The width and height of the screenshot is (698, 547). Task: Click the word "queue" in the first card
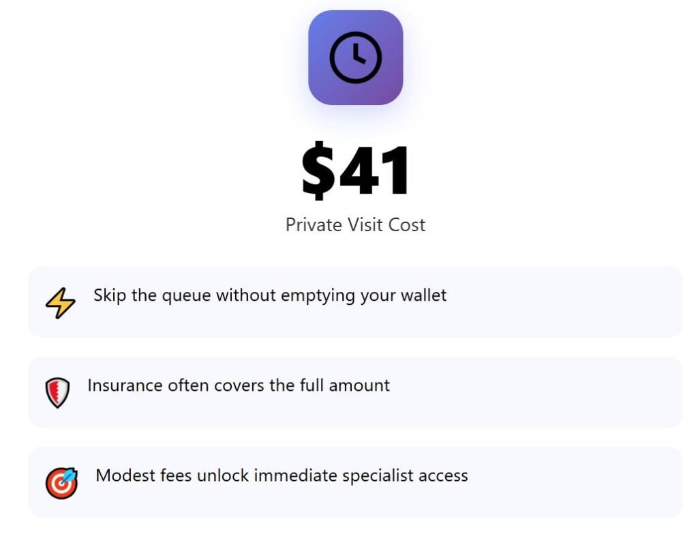(186, 296)
